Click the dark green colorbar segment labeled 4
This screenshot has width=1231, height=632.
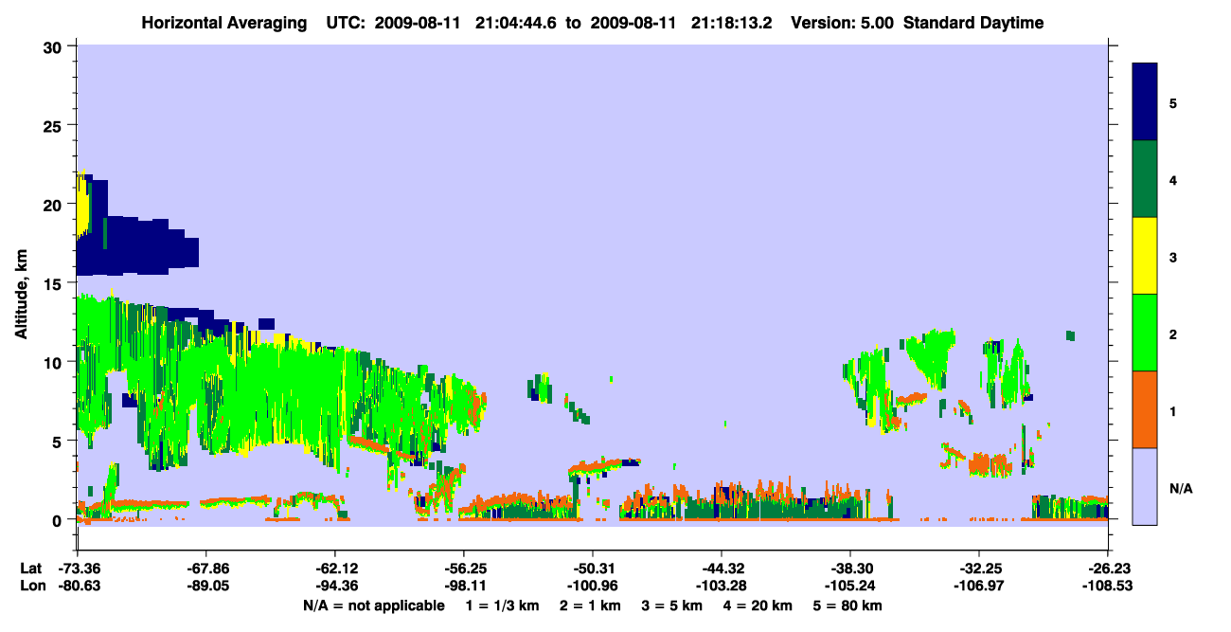click(1145, 179)
